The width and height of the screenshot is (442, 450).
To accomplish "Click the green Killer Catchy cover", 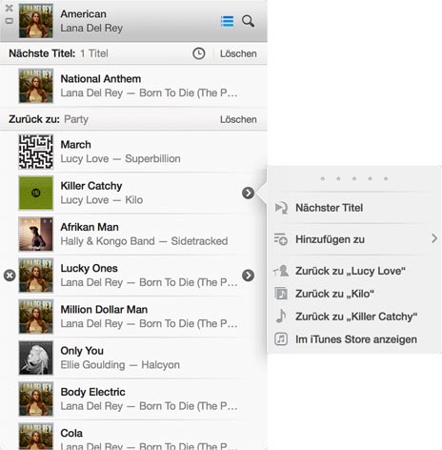I will [36, 193].
